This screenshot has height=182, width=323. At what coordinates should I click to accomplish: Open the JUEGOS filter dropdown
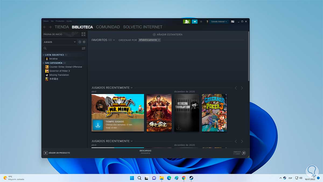(60, 42)
